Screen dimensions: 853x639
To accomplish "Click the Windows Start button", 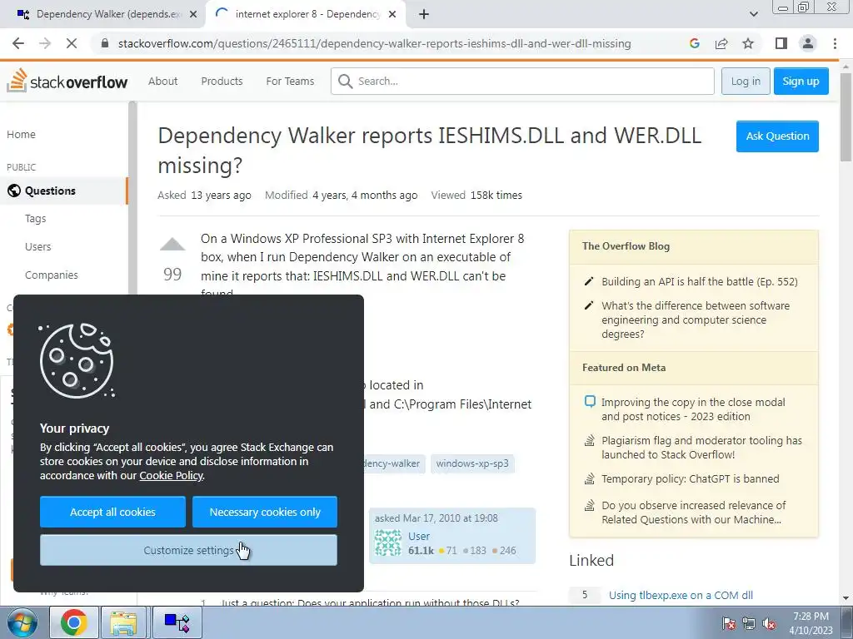I will (x=22, y=622).
